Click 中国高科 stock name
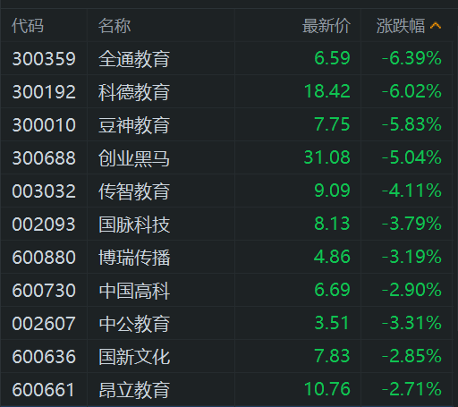This screenshot has height=407, width=458. click(x=134, y=291)
